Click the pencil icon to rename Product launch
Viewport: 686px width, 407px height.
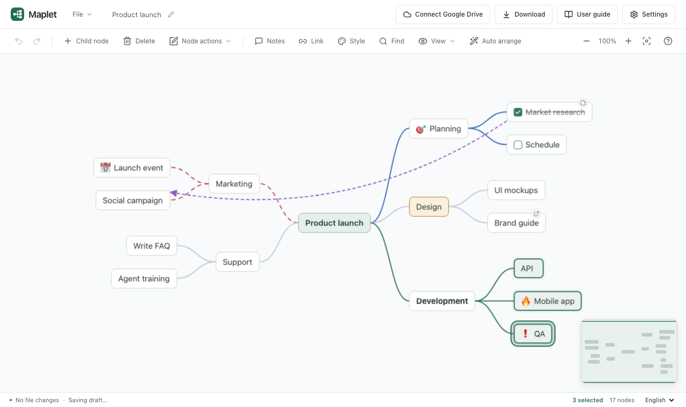(x=171, y=14)
